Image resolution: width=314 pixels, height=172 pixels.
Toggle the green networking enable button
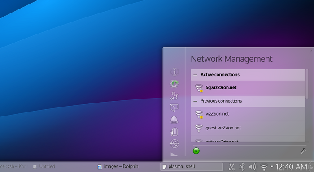196,150
